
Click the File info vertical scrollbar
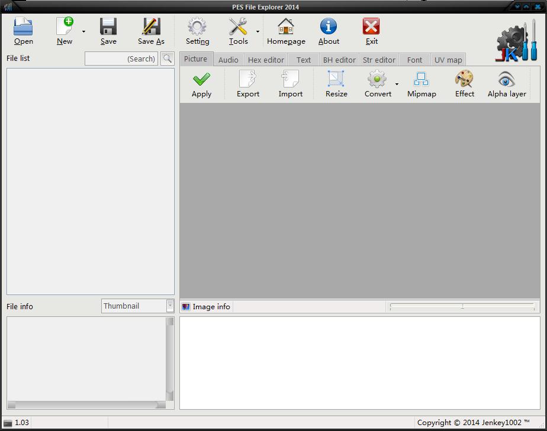(x=170, y=359)
